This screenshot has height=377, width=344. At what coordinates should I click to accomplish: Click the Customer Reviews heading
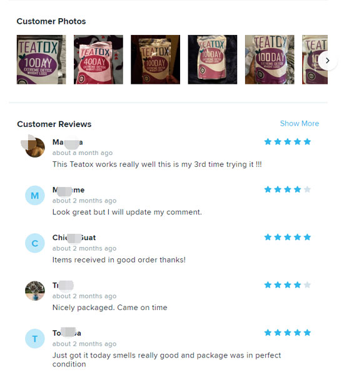tap(54, 124)
